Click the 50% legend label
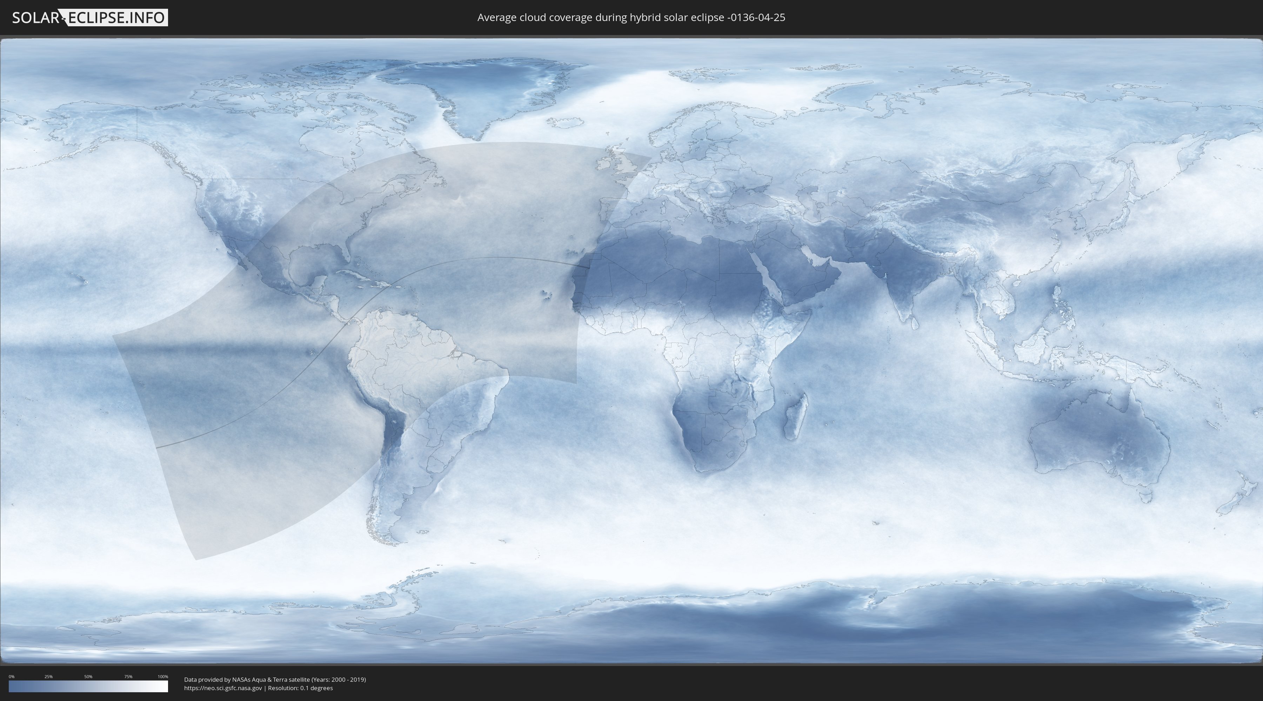The height and width of the screenshot is (701, 1263). click(88, 676)
